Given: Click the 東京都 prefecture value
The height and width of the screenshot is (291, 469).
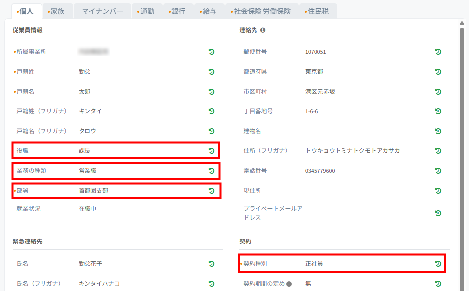Looking at the screenshot, I should pyautogui.click(x=314, y=72).
